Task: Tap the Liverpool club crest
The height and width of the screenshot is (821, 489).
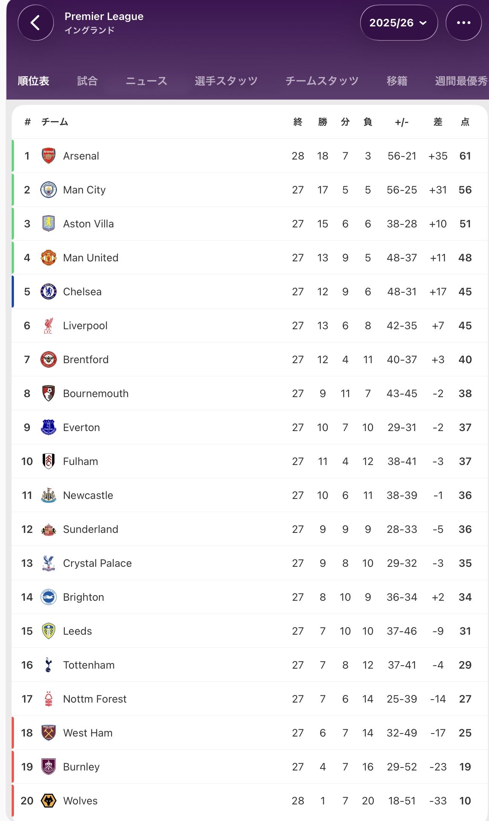Action: (49, 325)
